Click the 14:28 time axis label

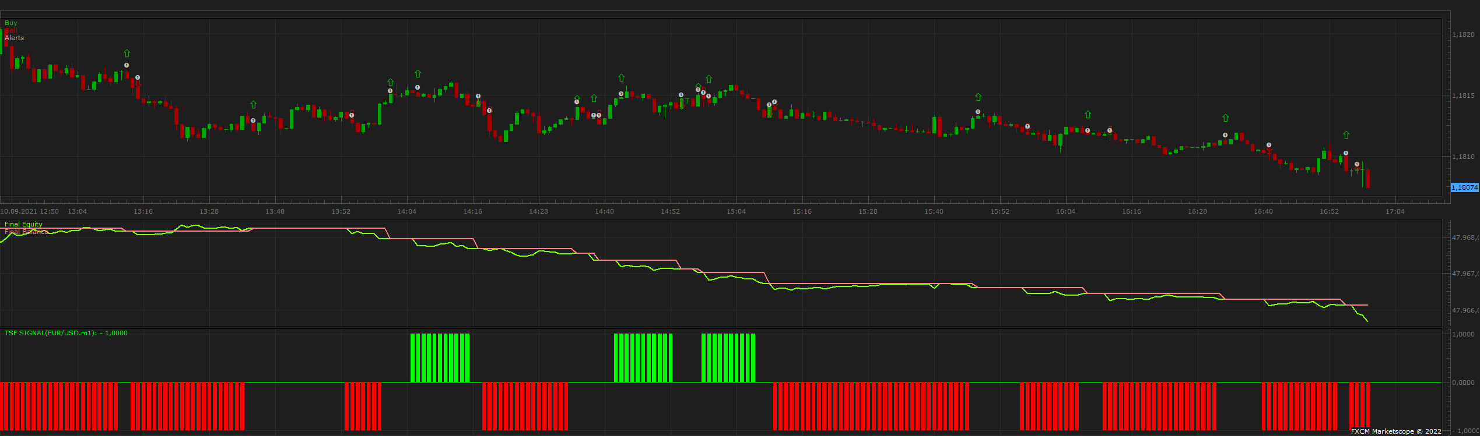pos(539,211)
